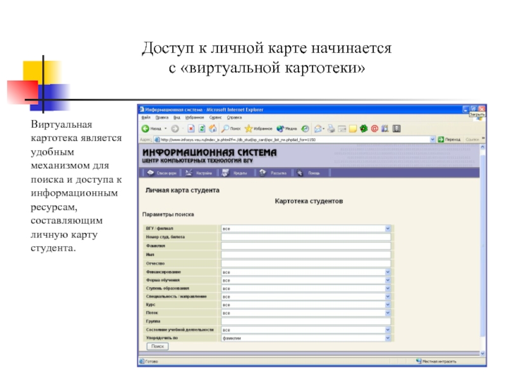The width and height of the screenshot is (508, 381).
Task: Click the Поиск submit button under the form
Action: pos(157,346)
